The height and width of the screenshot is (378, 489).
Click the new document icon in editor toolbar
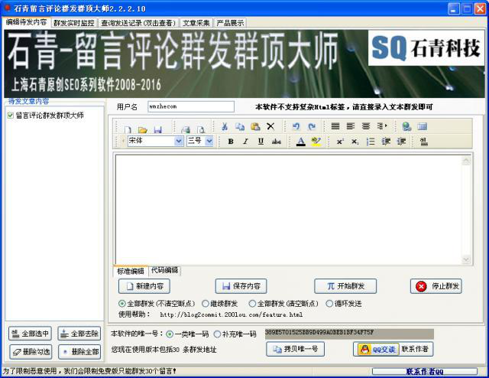(x=128, y=129)
